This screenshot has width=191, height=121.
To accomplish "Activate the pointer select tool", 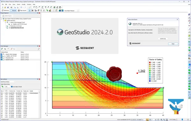I will pos(29,11).
